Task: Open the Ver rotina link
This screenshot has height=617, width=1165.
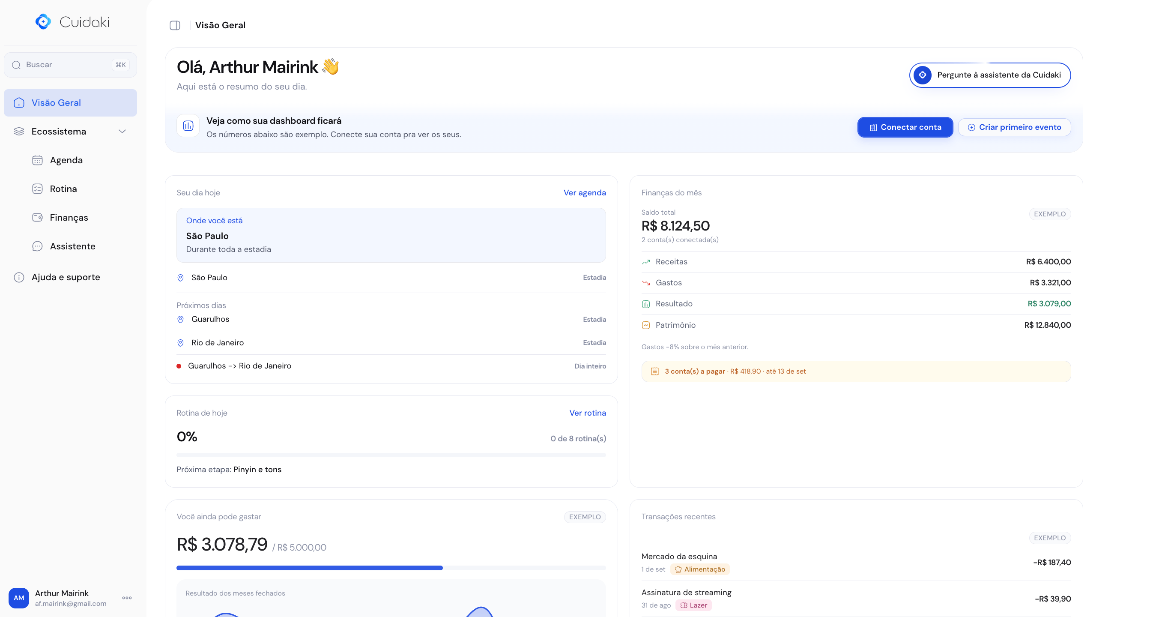Action: tap(588, 413)
